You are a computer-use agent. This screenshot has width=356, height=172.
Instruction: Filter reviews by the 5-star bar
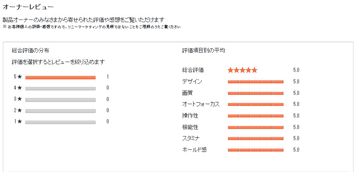pyautogui.click(x=61, y=78)
